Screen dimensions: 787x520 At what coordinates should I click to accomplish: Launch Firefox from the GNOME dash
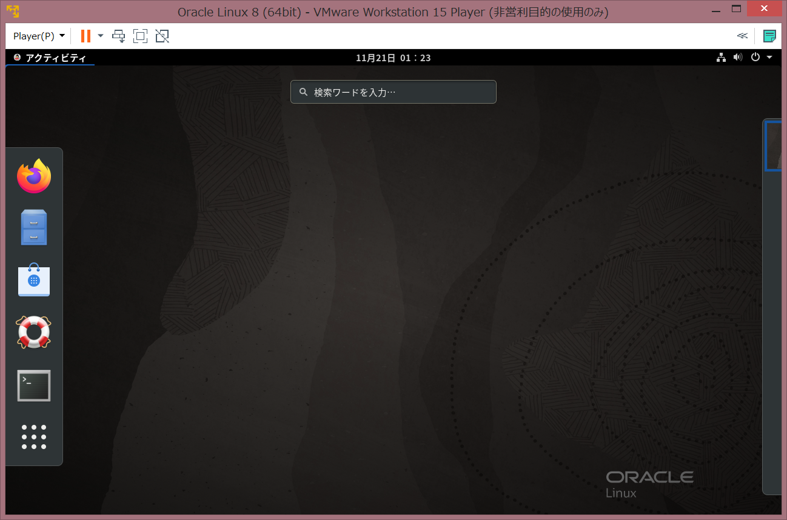[34, 176]
